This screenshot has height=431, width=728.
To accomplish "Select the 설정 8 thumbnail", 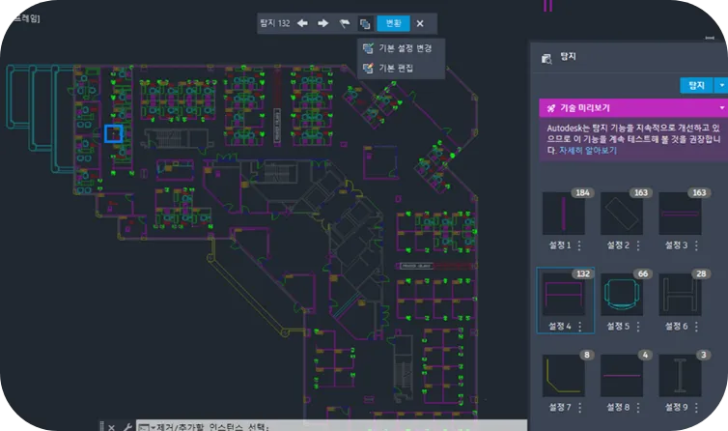I will (x=622, y=376).
